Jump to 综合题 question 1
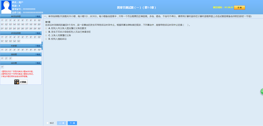This screenshot has width=263, height=126. coord(2,67)
